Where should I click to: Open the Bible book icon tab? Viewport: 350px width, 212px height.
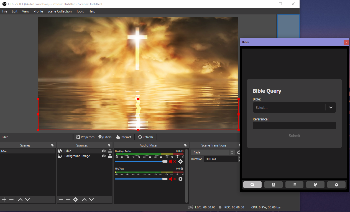pos(273,184)
